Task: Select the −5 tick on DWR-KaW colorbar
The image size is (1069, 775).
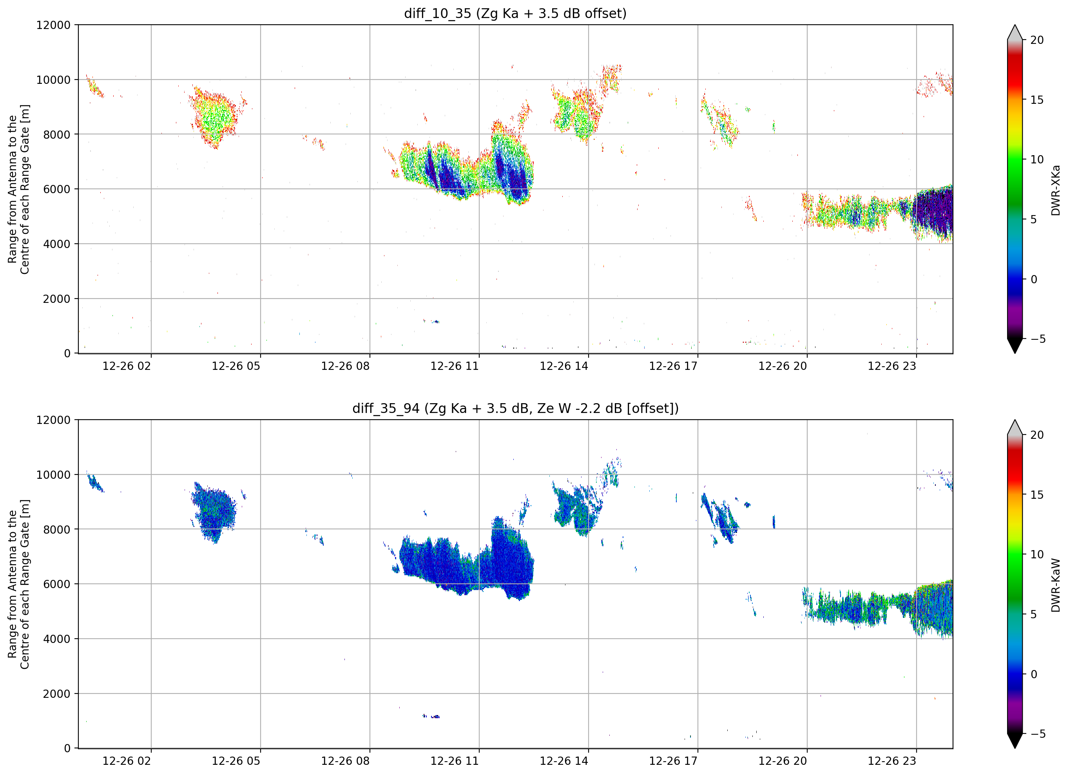Action: pyautogui.click(x=1038, y=734)
